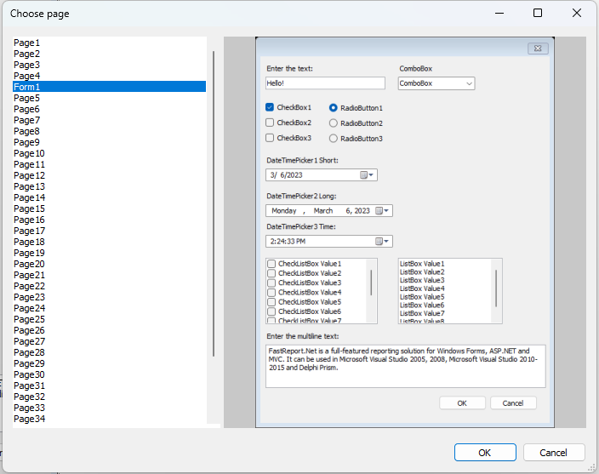Click the page list vertical scrollbar

tap(214, 204)
